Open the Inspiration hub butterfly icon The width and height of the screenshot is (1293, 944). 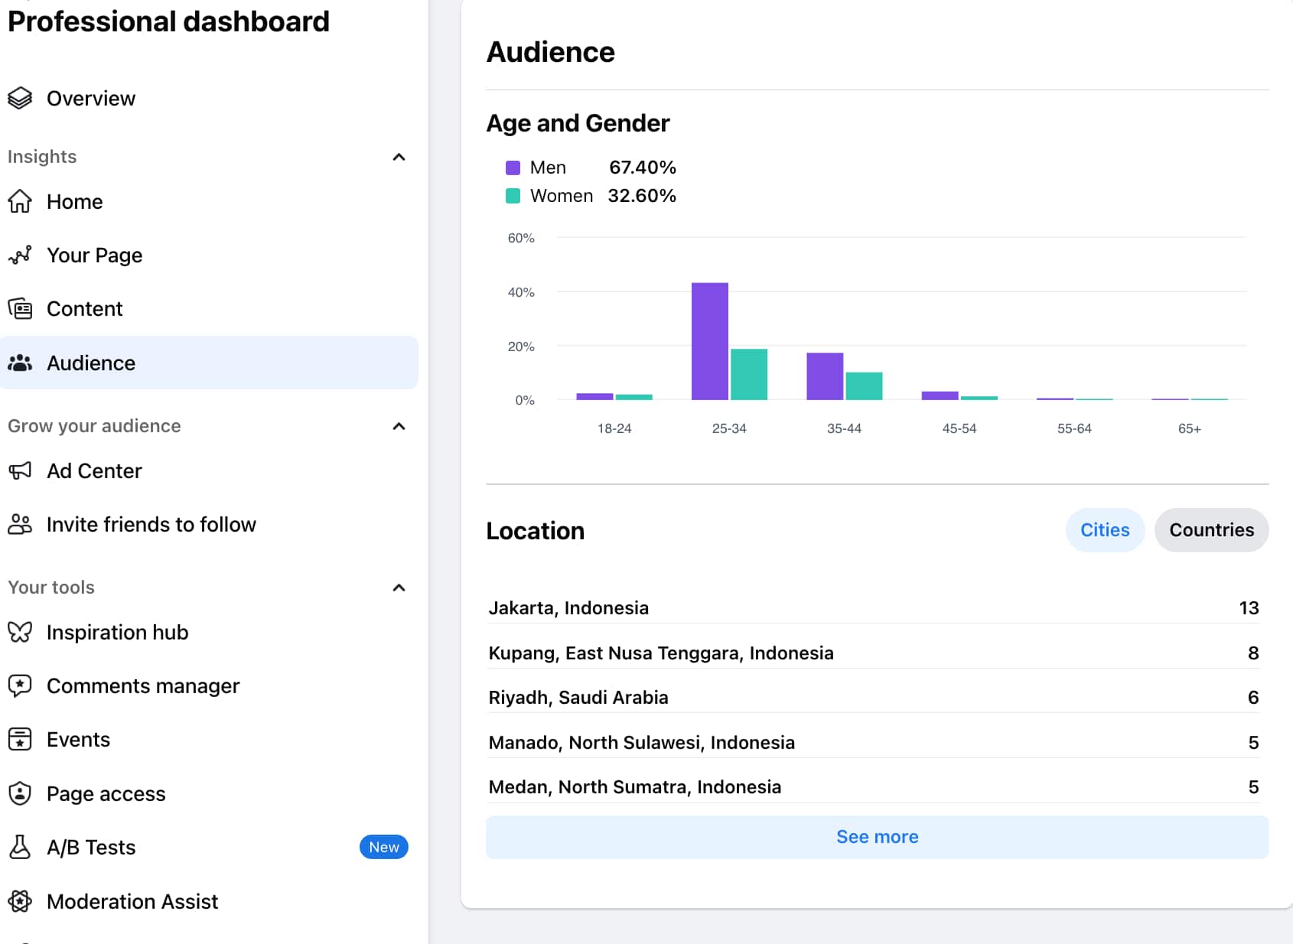(20, 632)
